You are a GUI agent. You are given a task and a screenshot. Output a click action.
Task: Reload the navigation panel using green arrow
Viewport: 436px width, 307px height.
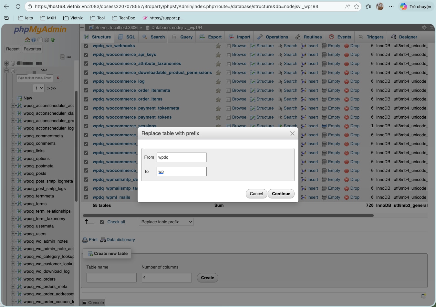pos(53,40)
